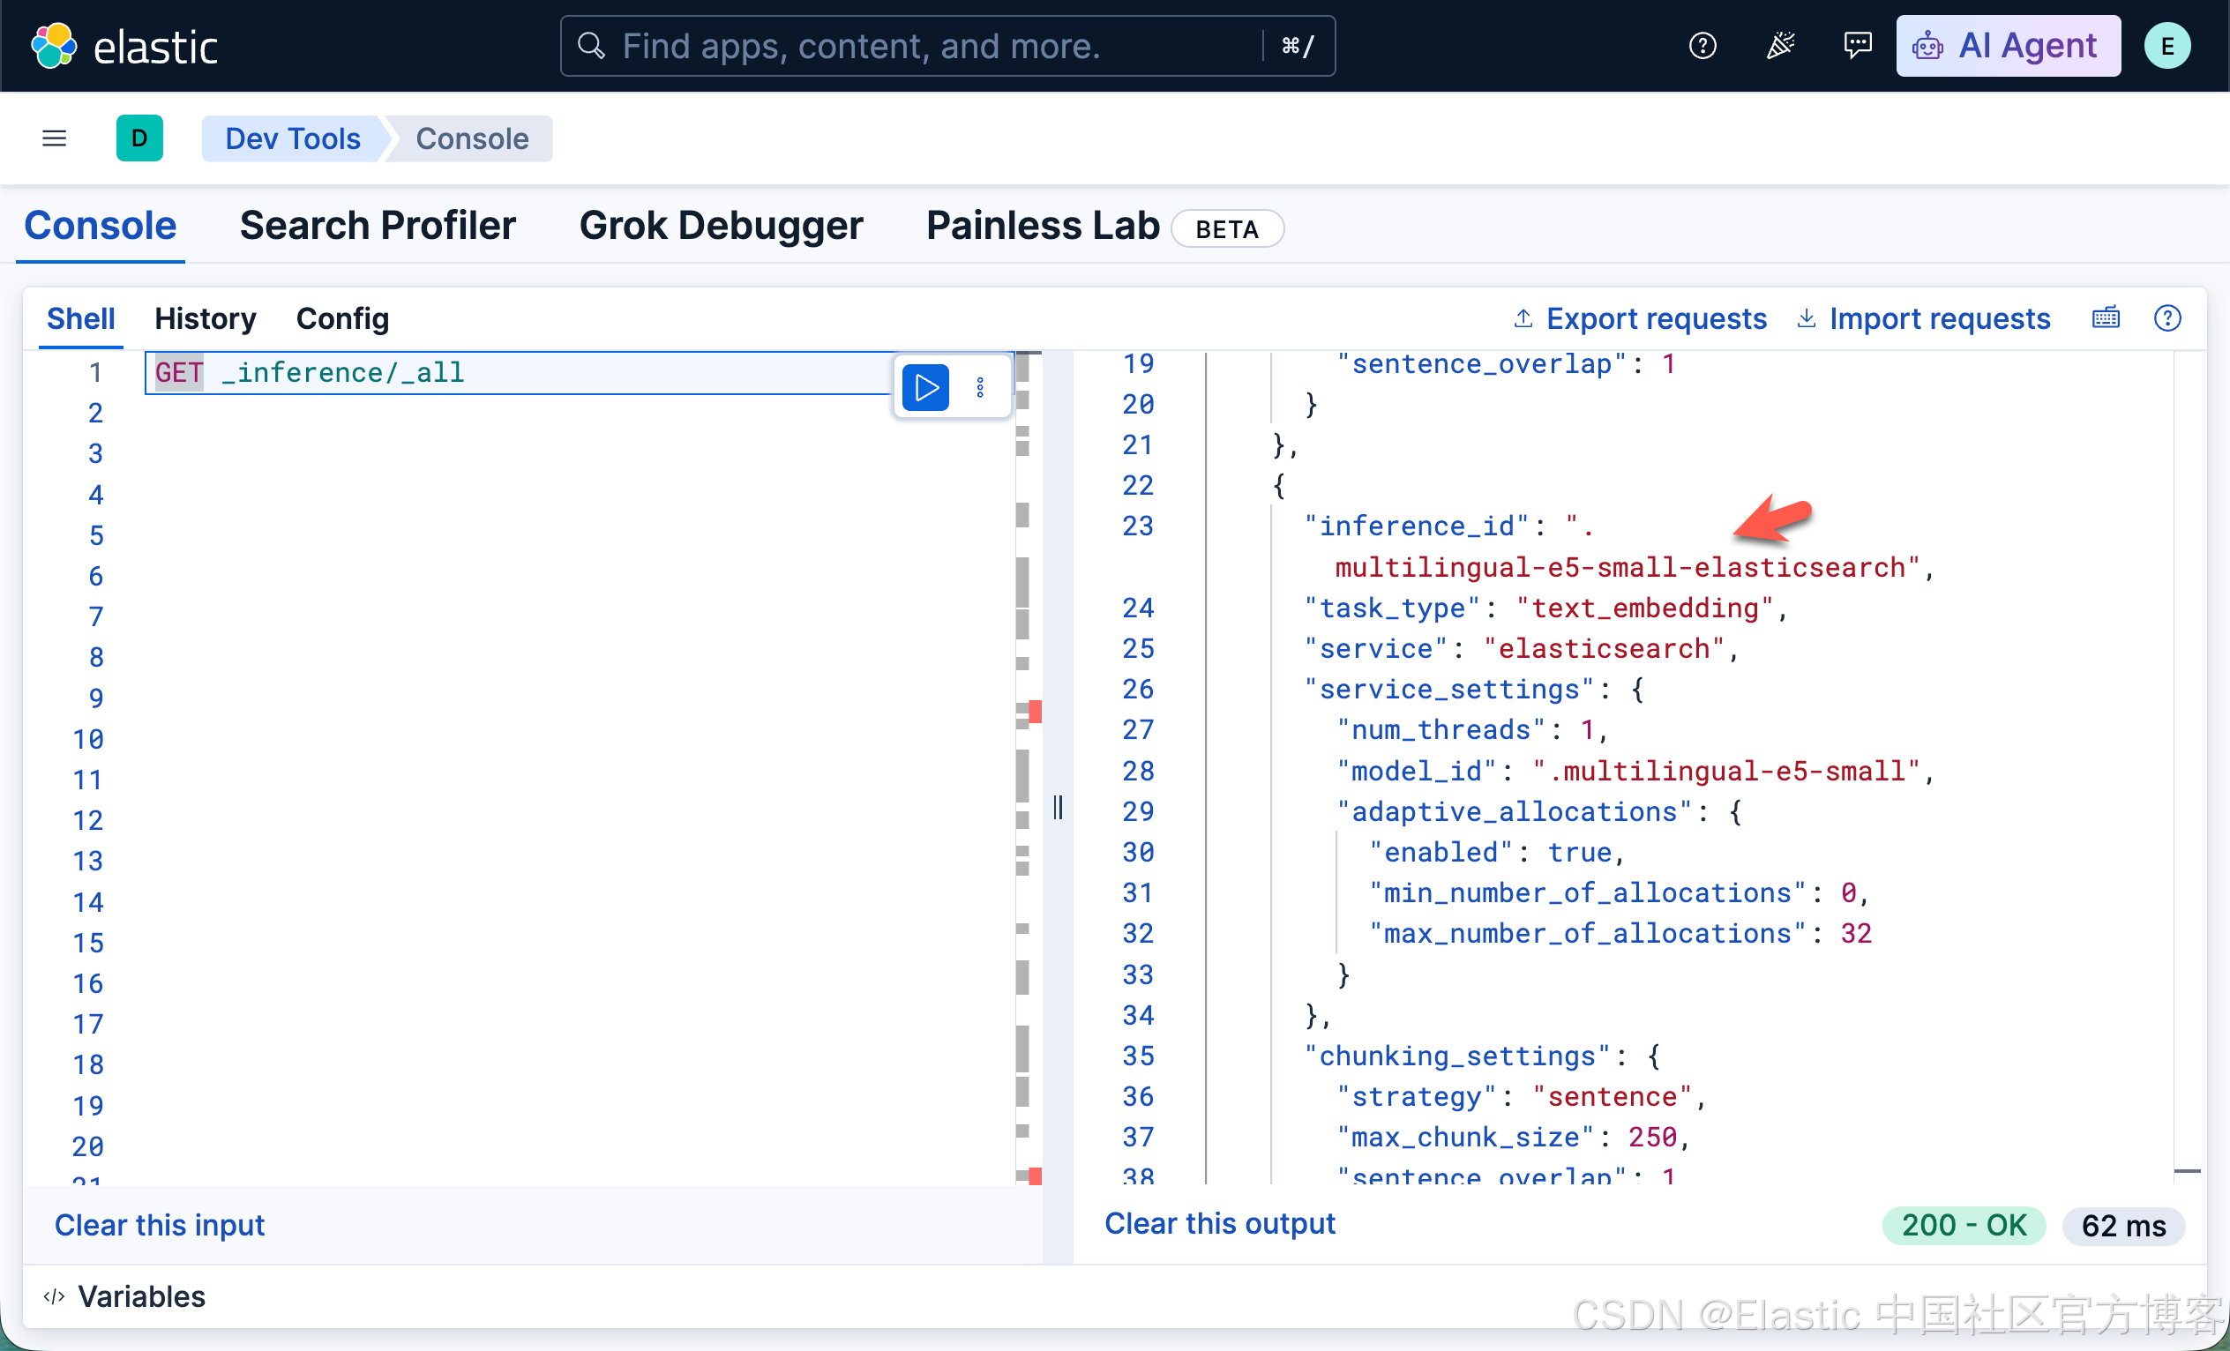Screen dimensions: 2230x1351
Task: Open the help menu icon
Action: point(1702,46)
